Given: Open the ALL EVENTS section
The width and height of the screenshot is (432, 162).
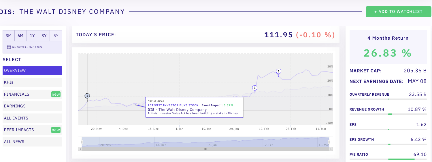Looking at the screenshot, I should [x=32, y=118].
